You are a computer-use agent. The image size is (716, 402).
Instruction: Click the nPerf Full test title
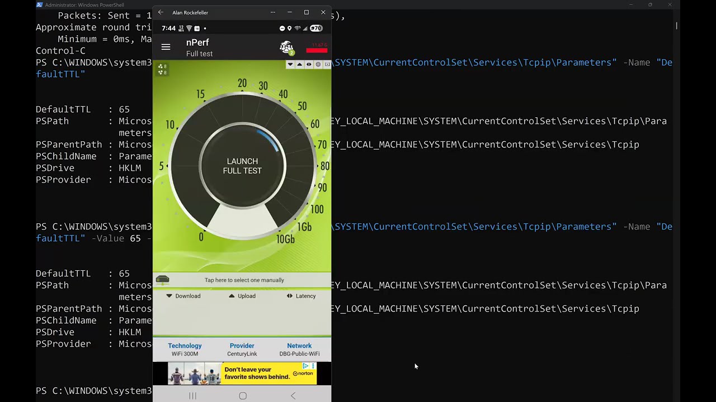(x=199, y=48)
